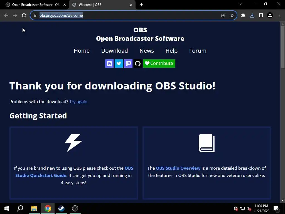Click the muted volume tray icon
The image size is (285, 214).
click(x=249, y=208)
